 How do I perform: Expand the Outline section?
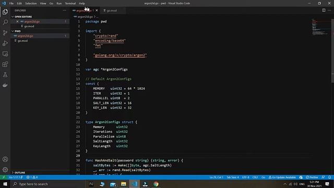click(x=41, y=172)
